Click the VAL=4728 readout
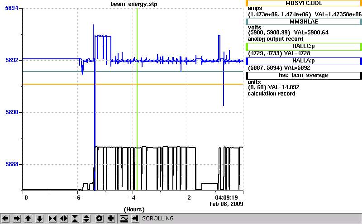This screenshot has width=362, height=224. tap(297, 53)
